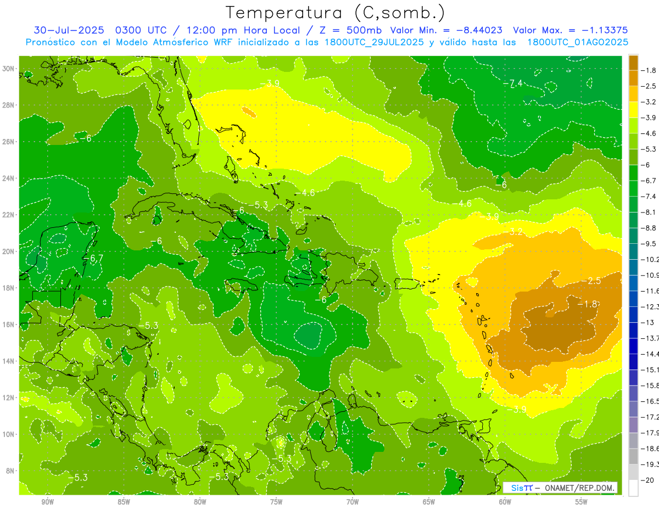This screenshot has height=509, width=659.
Task: Click the dark brown top swatch of color legend
Action: coord(633,63)
